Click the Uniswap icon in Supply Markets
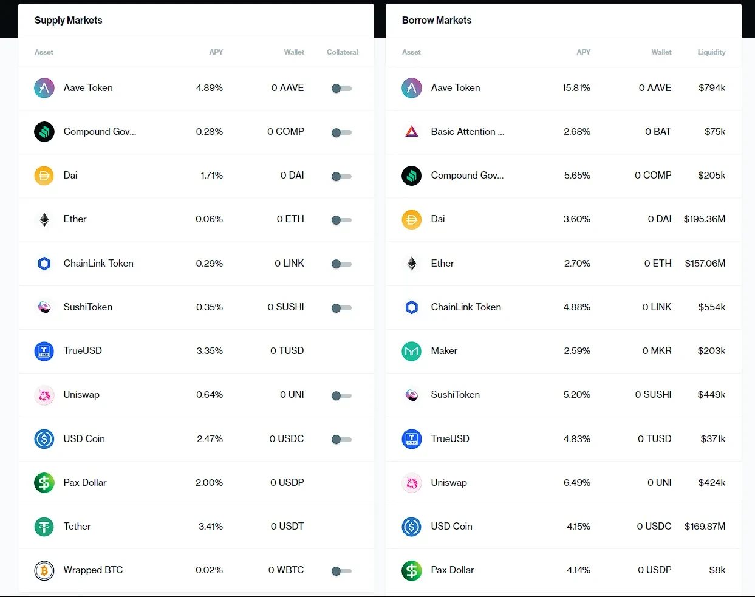This screenshot has width=755, height=597. click(x=44, y=395)
